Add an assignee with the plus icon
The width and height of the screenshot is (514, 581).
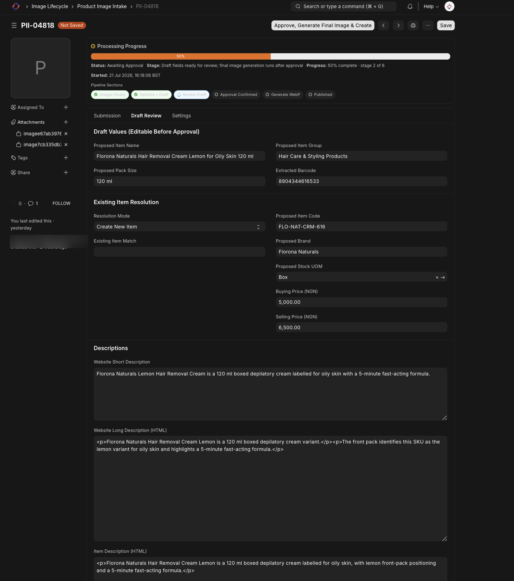[x=66, y=107]
